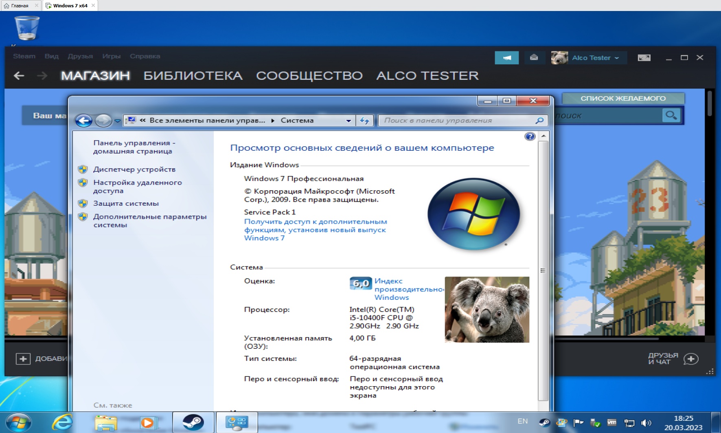Open the Друзья menu in Steam
The height and width of the screenshot is (433, 721).
80,56
